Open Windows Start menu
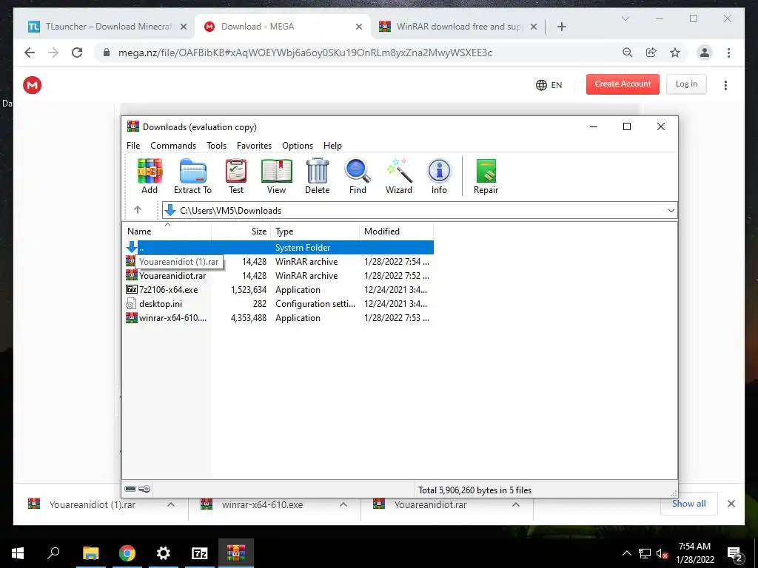758x568 pixels. tap(18, 553)
